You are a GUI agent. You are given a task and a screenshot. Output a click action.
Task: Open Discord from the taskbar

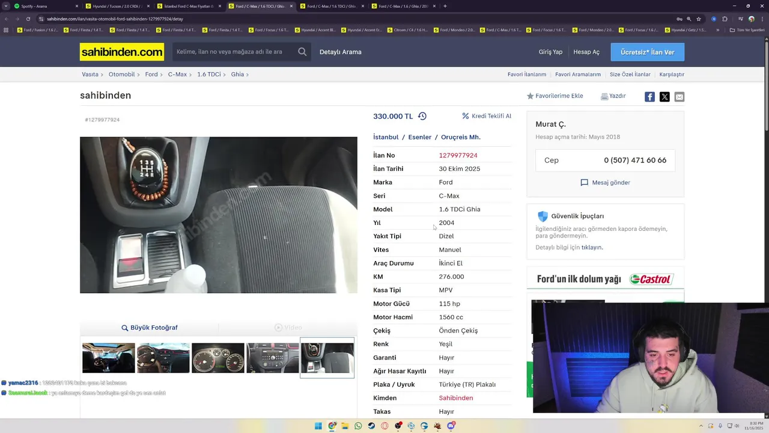[x=451, y=426]
